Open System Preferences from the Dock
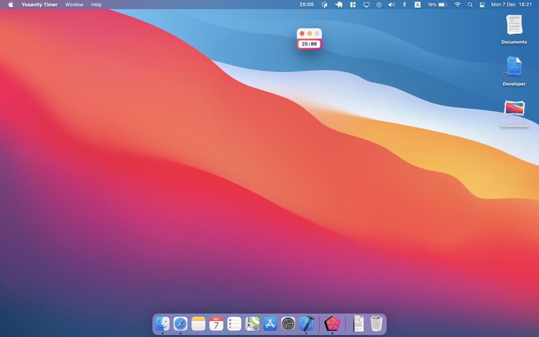Viewport: 539px width, 337px height. (288, 323)
